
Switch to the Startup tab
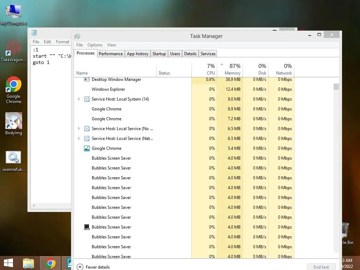point(159,54)
